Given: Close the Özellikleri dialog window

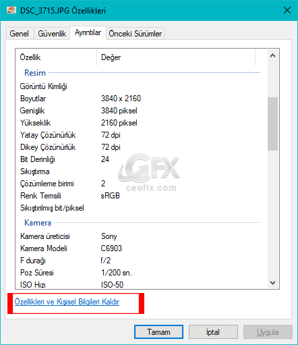Looking at the screenshot, I should point(287,10).
